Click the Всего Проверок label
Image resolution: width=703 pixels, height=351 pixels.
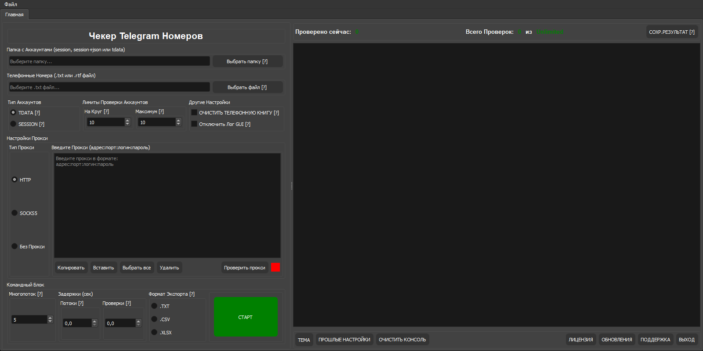click(x=489, y=32)
